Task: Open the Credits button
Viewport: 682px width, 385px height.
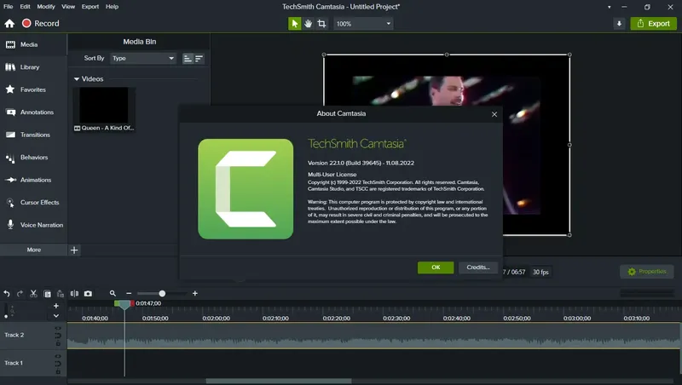Action: coord(478,267)
